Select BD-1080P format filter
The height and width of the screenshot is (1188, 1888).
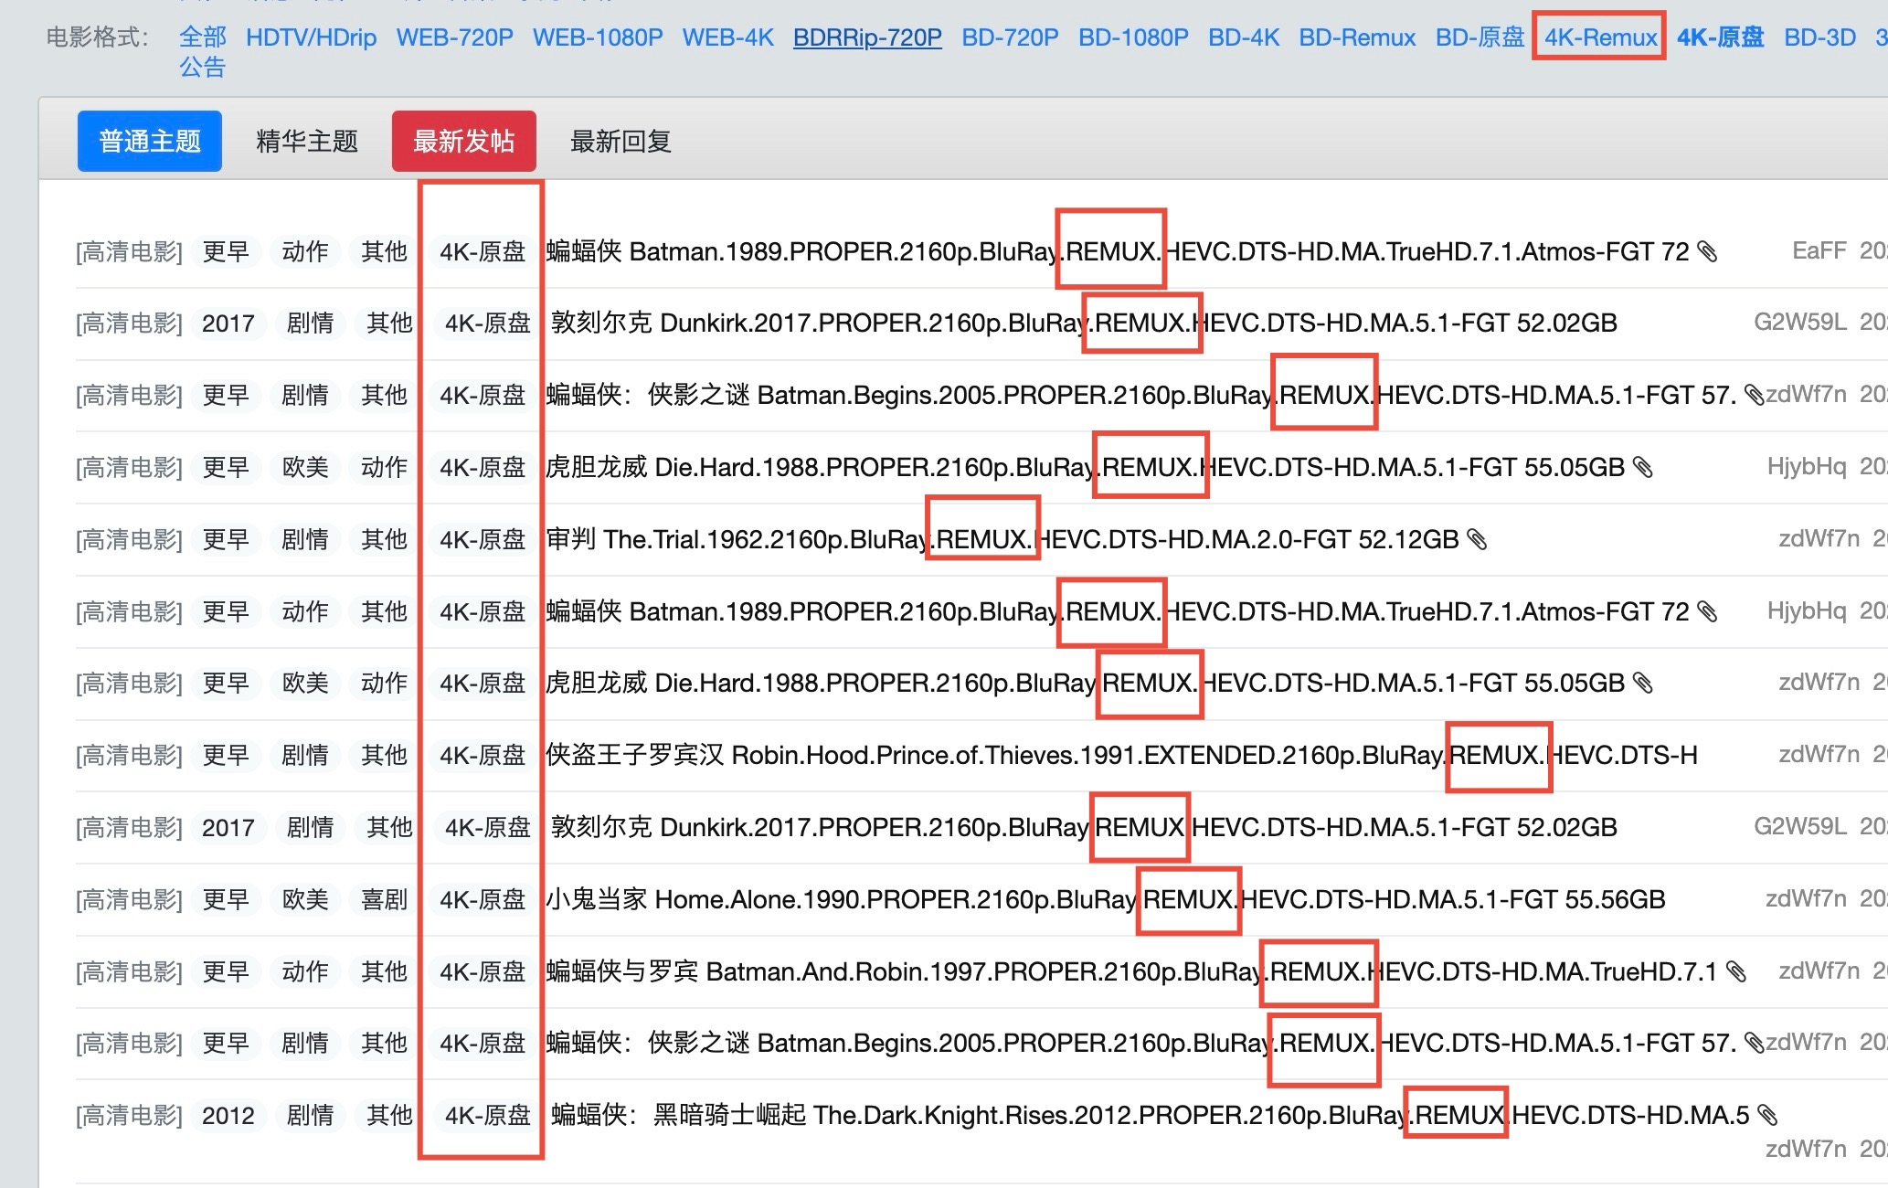[x=1133, y=37]
